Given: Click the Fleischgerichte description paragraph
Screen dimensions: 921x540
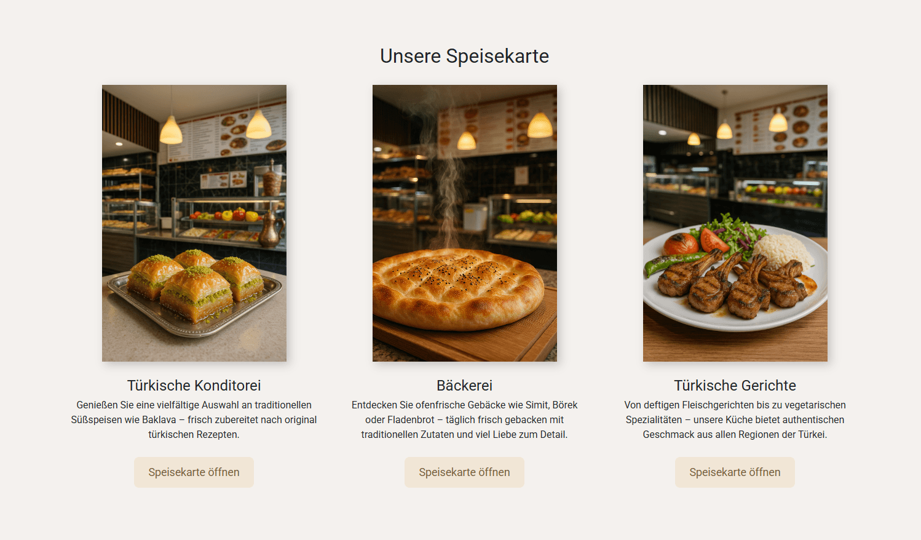Looking at the screenshot, I should [735, 419].
